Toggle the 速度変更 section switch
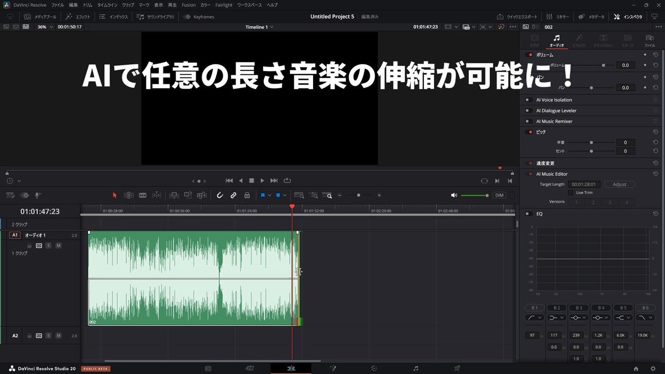Viewport: 665px width, 374px height. (x=529, y=163)
